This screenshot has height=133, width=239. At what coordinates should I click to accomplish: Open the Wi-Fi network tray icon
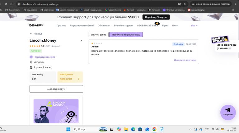coord(213,129)
